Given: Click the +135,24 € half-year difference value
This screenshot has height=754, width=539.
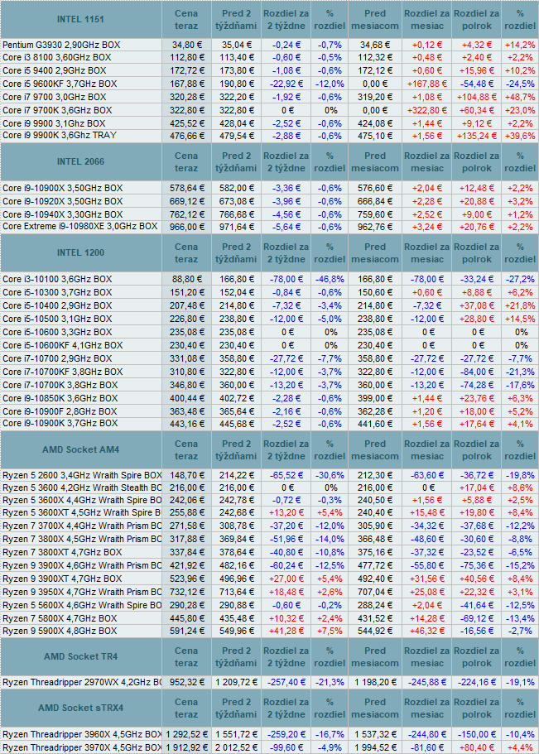Looking at the screenshot, I should pos(476,136).
